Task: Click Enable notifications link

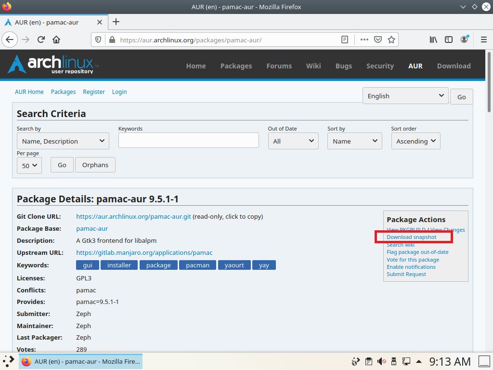Action: (411, 267)
